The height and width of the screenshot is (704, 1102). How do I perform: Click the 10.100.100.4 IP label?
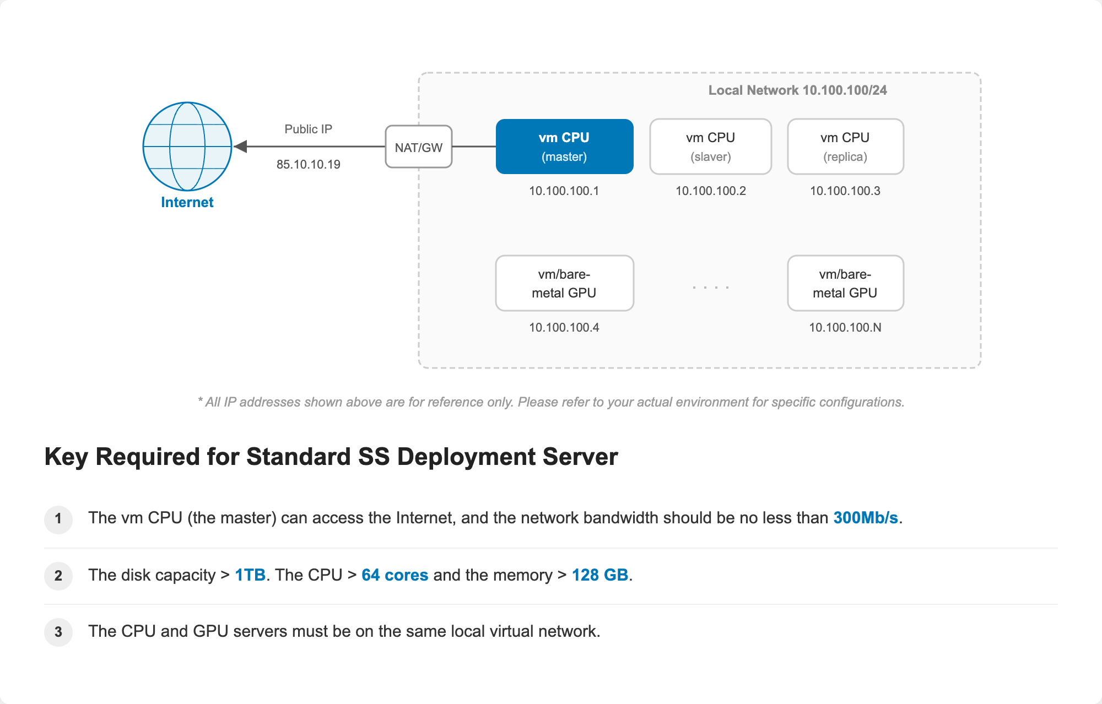[564, 327]
